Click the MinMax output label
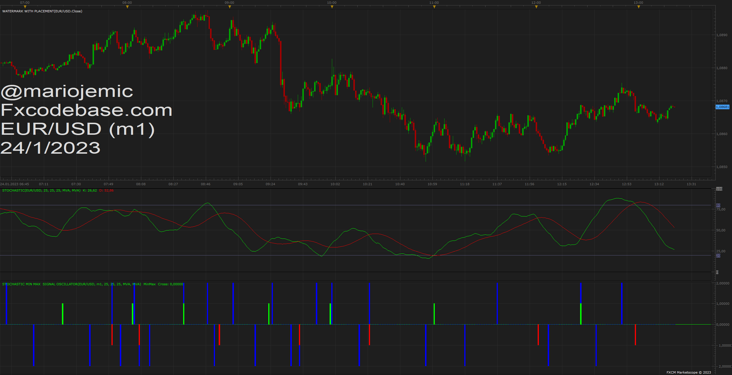 point(150,284)
